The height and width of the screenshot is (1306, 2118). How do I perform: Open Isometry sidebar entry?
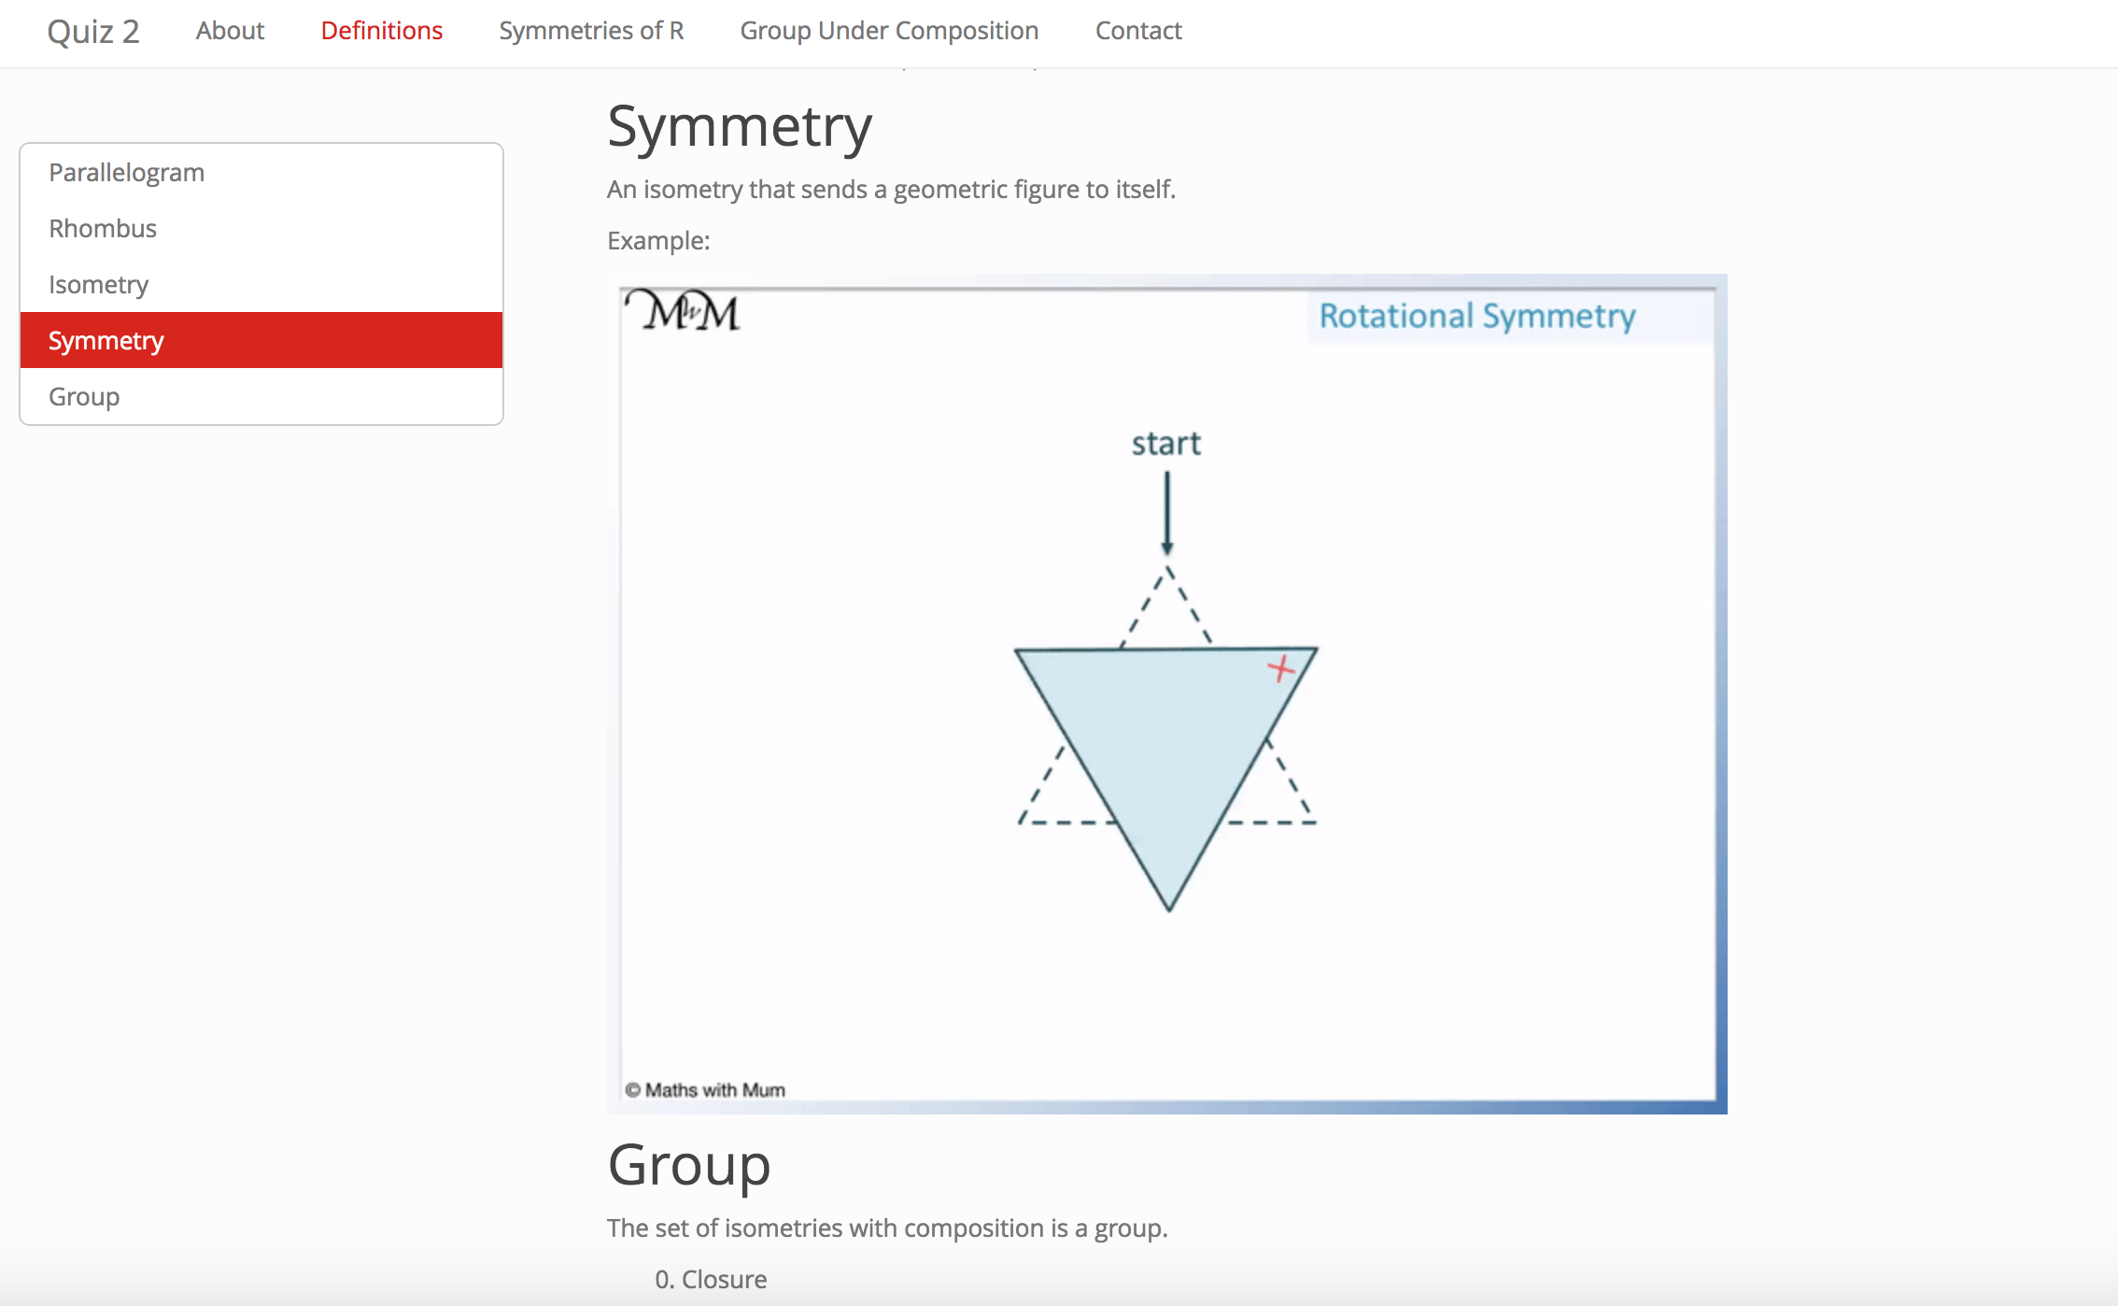coord(98,285)
